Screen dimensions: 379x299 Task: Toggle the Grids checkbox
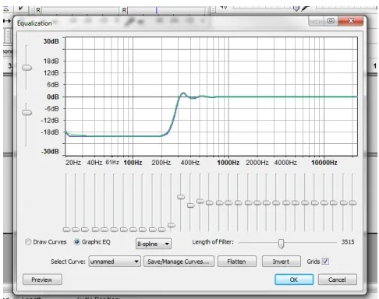point(325,262)
